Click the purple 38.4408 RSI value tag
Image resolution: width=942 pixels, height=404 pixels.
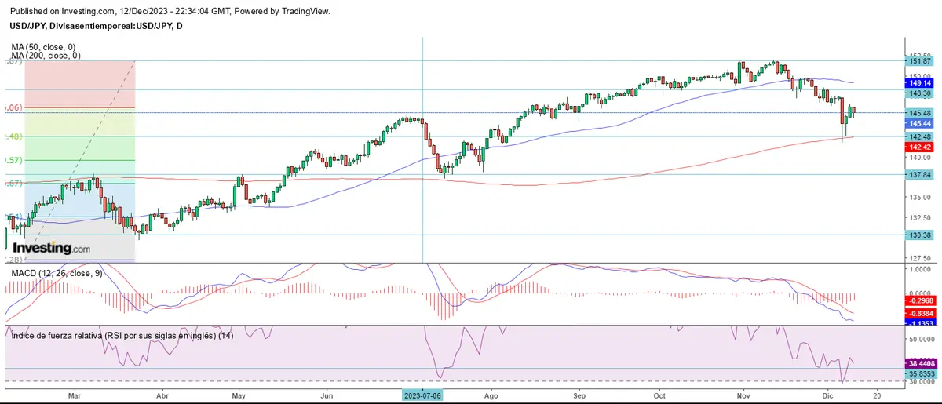coord(919,364)
